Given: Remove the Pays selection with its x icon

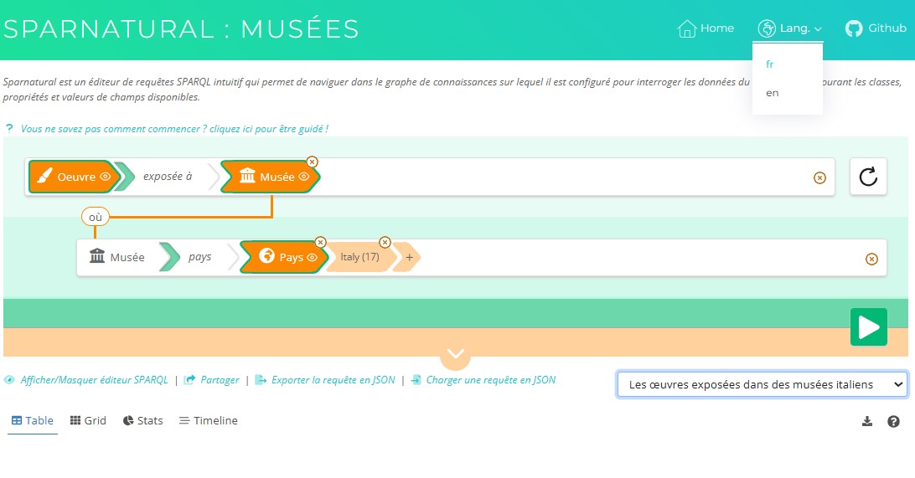Looking at the screenshot, I should tap(320, 243).
